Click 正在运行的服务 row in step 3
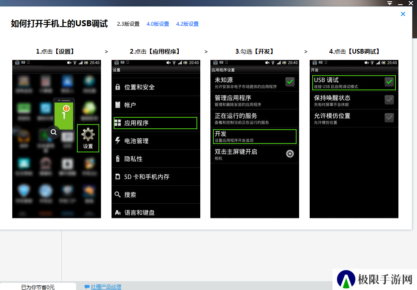Screen dimensions: 417x290 (255, 119)
